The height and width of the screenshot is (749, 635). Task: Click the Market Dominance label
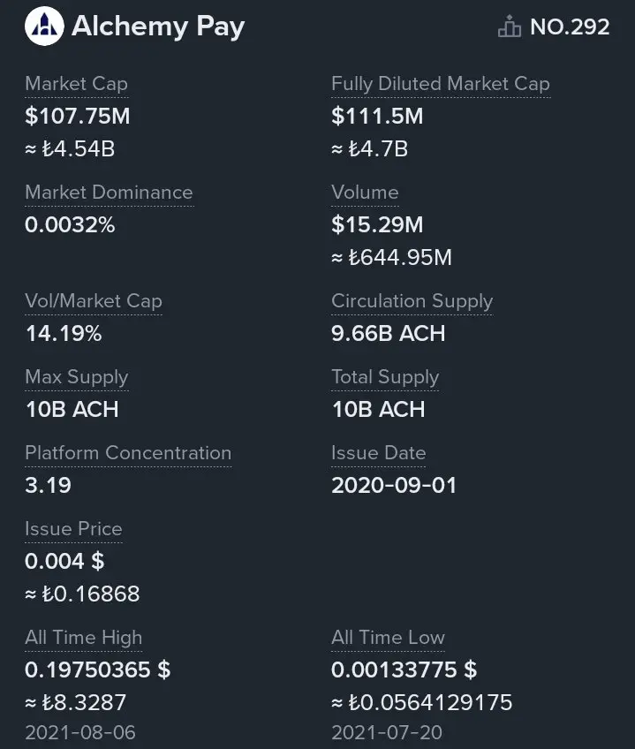(x=109, y=193)
